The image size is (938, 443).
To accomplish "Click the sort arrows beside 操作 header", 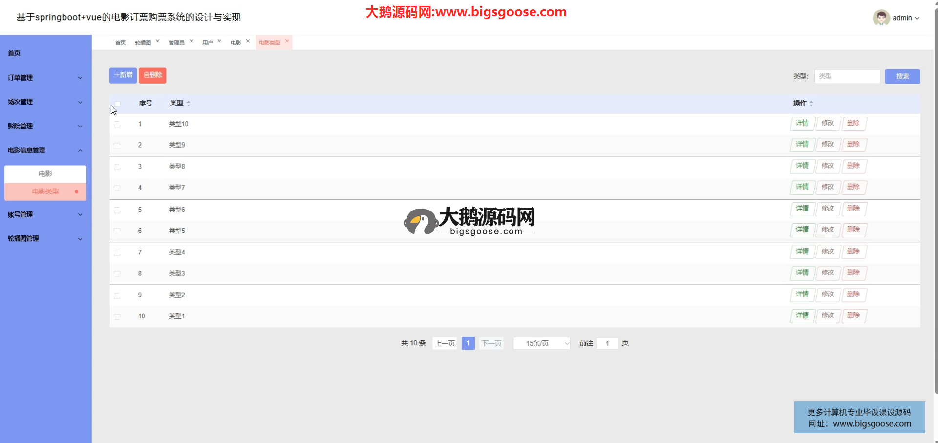I will 811,104.
